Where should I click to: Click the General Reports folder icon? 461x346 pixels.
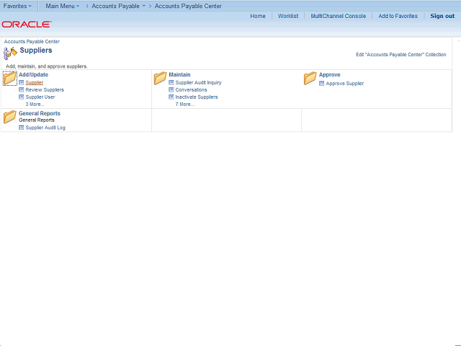coord(9,117)
